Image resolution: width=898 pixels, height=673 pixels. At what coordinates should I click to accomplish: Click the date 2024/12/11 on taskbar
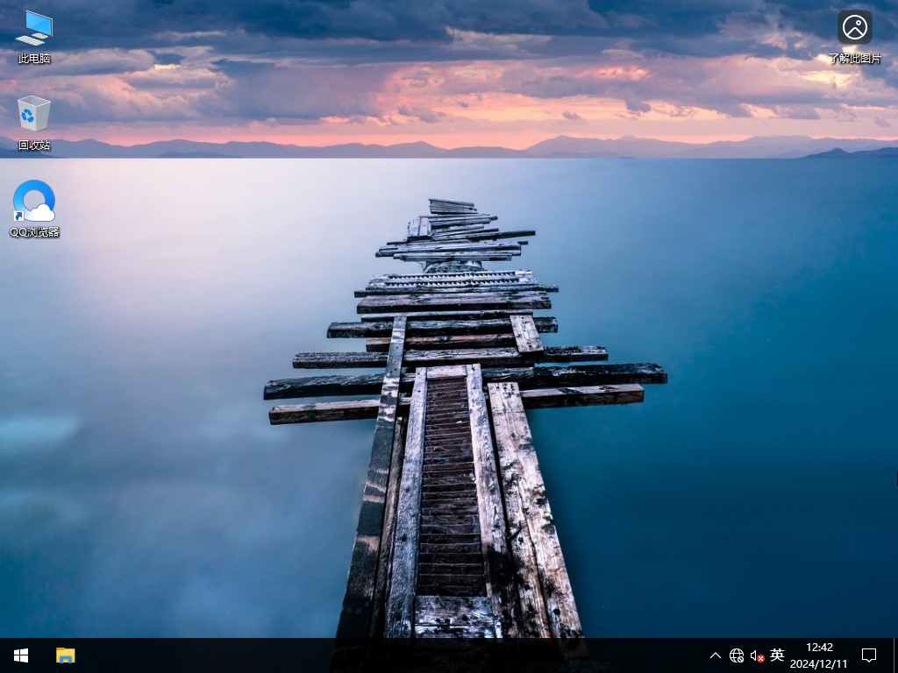click(817, 662)
